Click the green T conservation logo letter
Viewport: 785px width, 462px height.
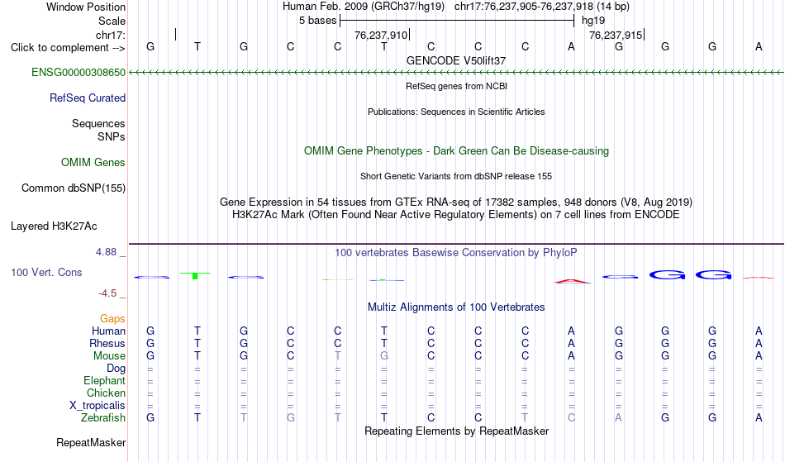(195, 275)
